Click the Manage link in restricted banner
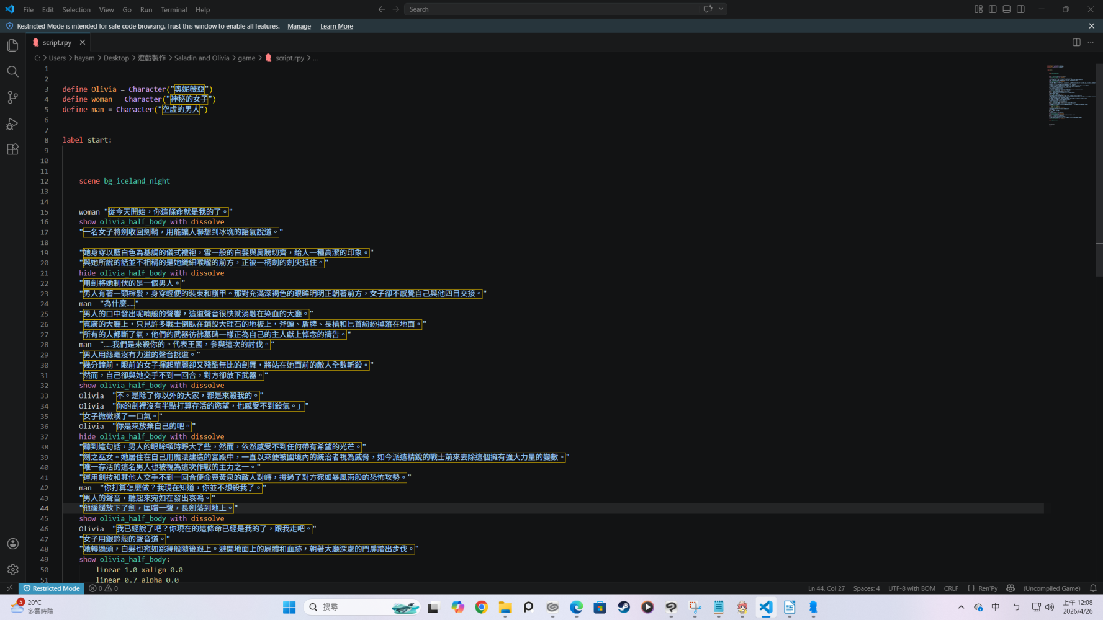The height and width of the screenshot is (620, 1103). coord(299,26)
